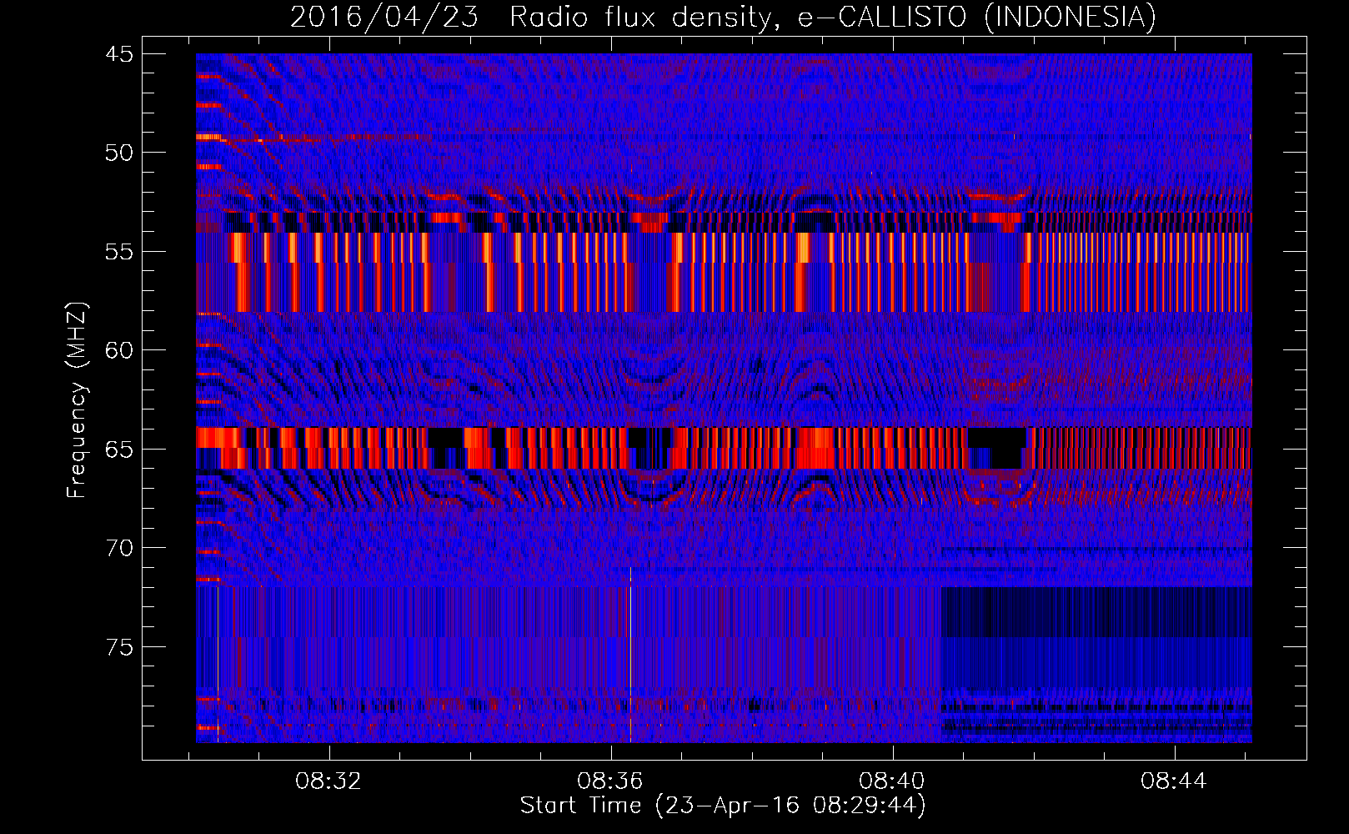The image size is (1349, 834).
Task: Click the 08:36 time tick label
Action: pyautogui.click(x=610, y=781)
